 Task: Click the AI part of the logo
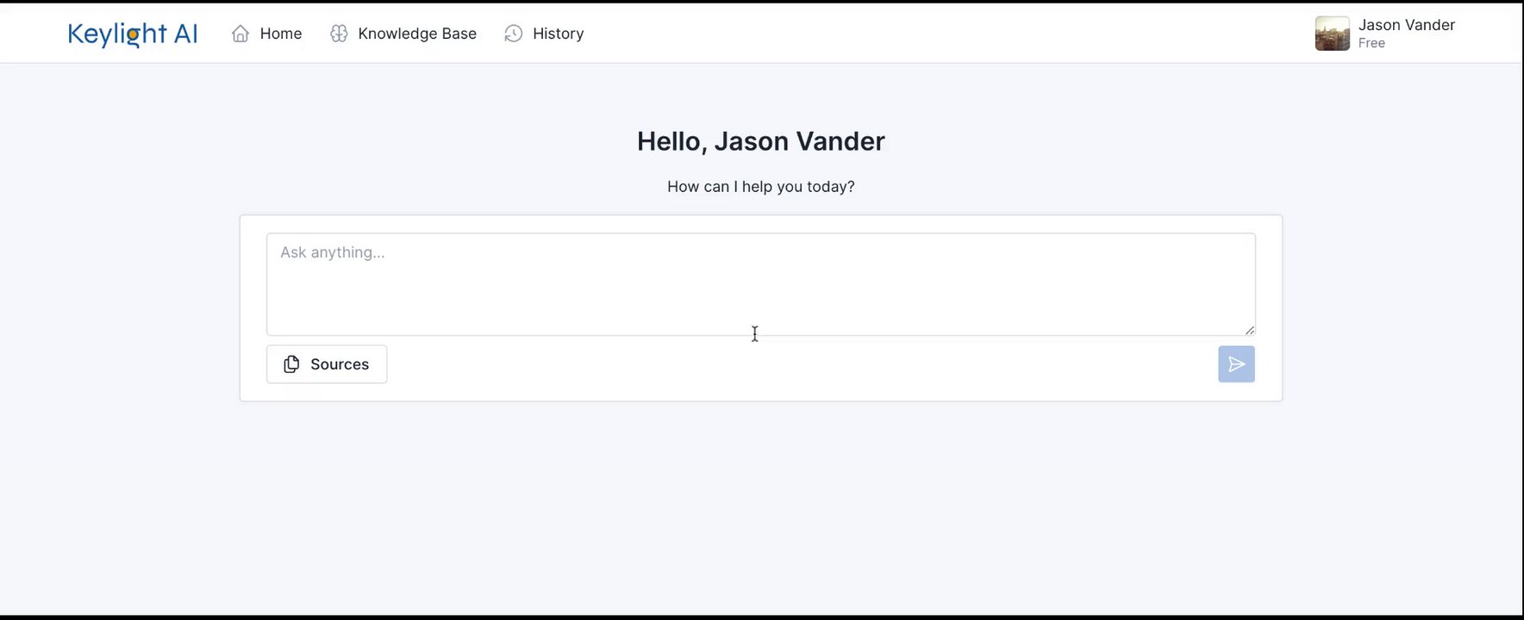point(185,34)
